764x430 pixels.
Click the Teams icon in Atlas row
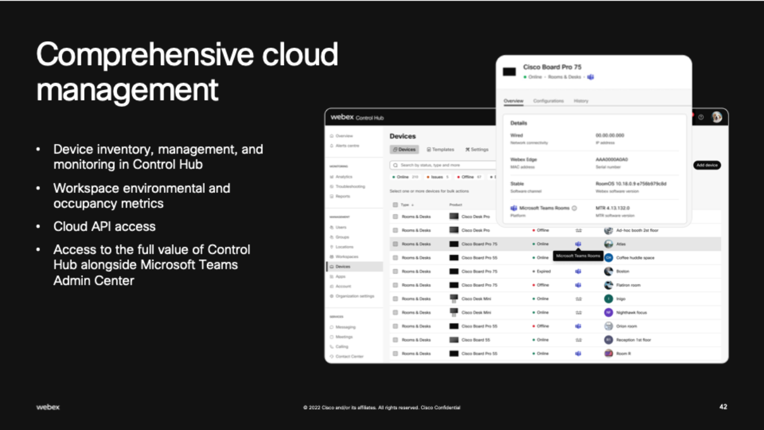(578, 244)
